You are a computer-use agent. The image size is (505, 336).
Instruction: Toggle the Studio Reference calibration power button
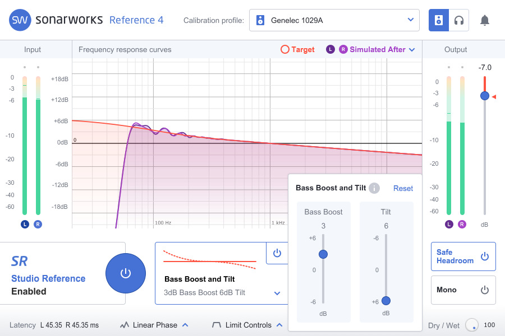[126, 273]
